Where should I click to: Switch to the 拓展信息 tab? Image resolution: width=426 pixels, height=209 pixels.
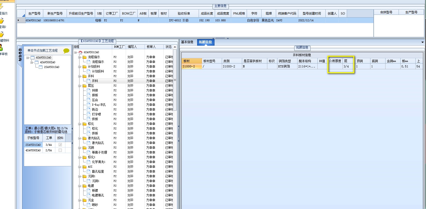point(205,42)
